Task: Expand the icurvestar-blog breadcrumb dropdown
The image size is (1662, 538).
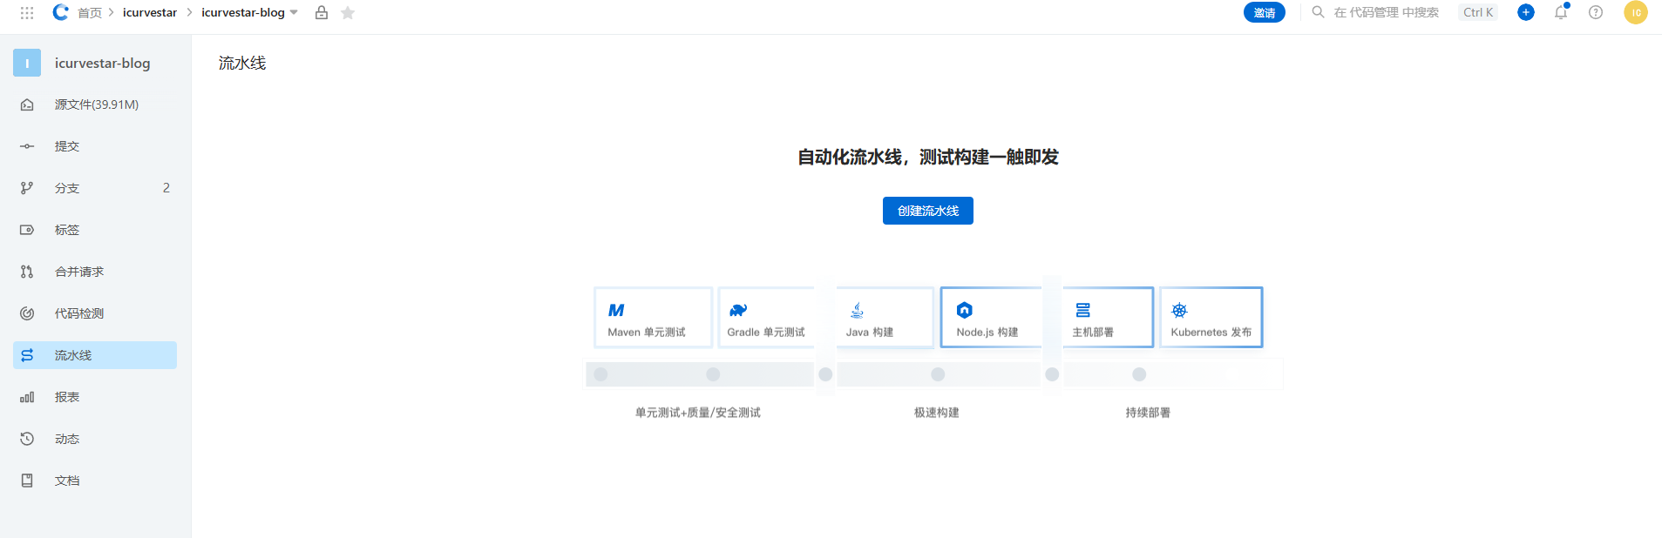Action: point(294,13)
